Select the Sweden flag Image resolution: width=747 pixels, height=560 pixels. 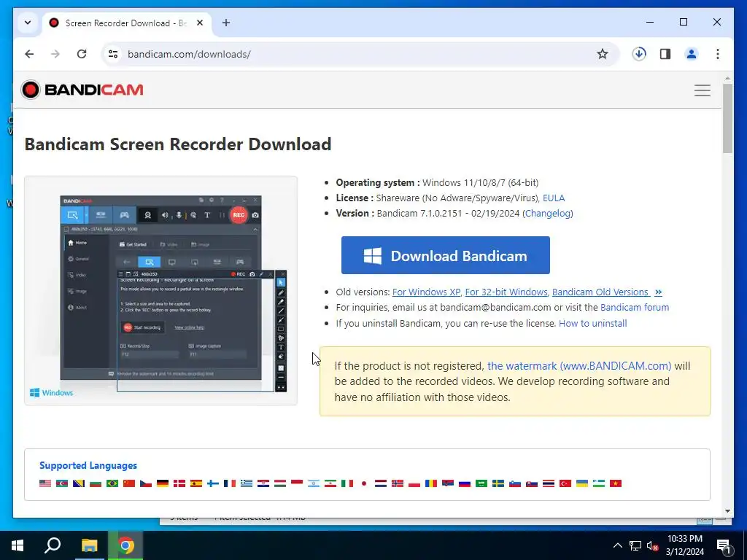pyautogui.click(x=498, y=483)
